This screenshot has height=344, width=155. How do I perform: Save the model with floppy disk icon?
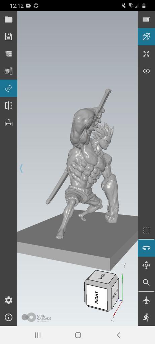(x=8, y=37)
